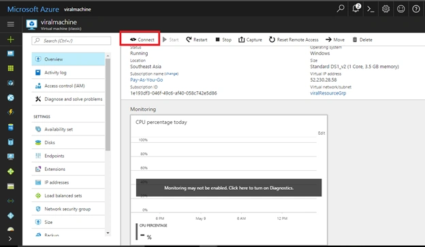Open Size settings
Viewport: 425px width, 247px height.
[68, 222]
